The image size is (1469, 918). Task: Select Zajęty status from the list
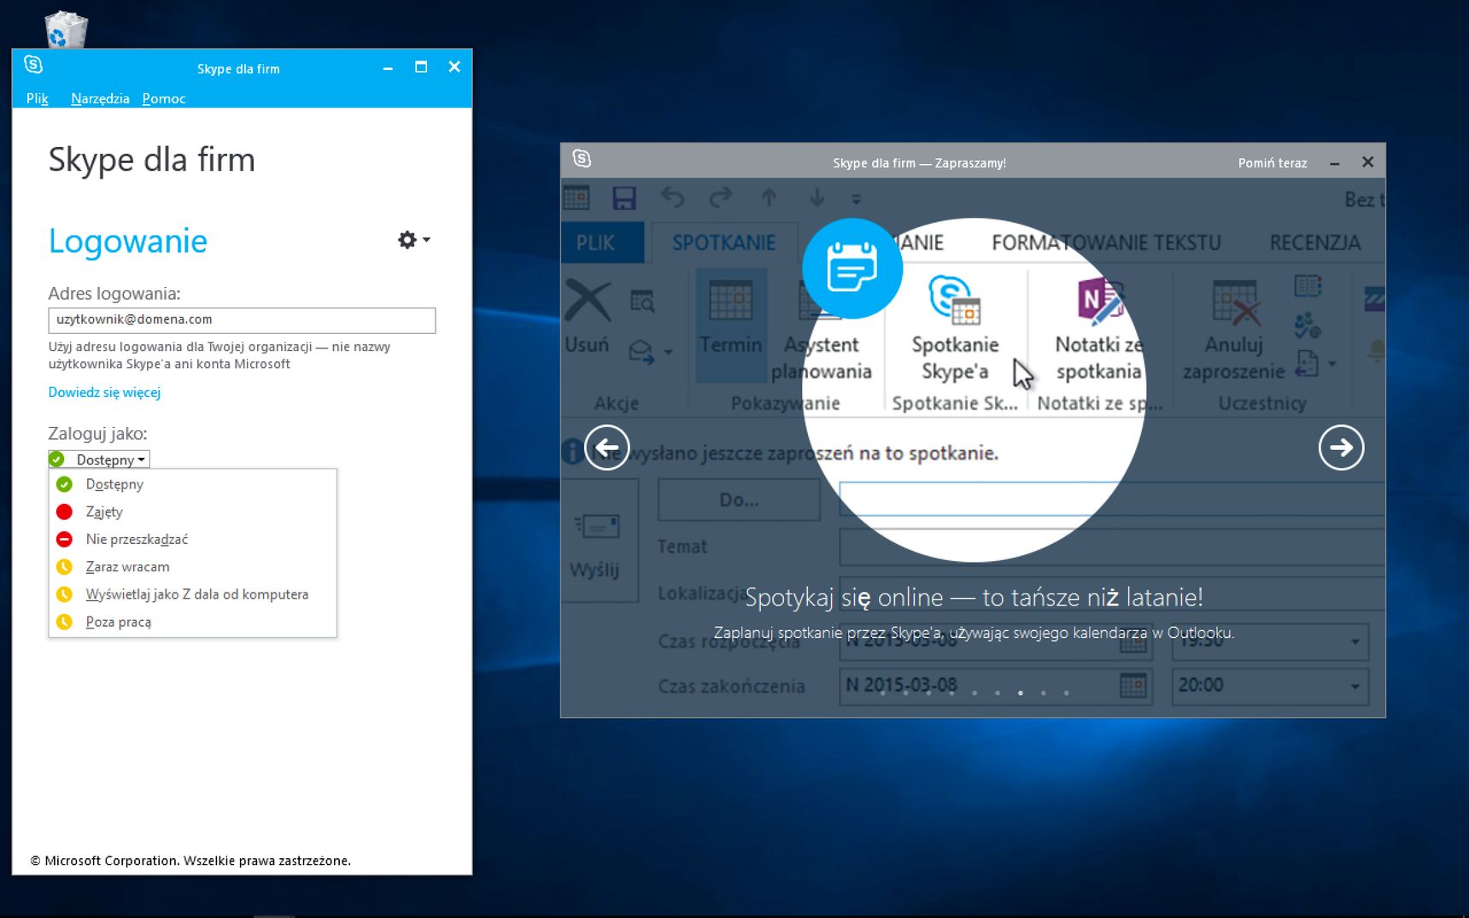click(x=193, y=512)
